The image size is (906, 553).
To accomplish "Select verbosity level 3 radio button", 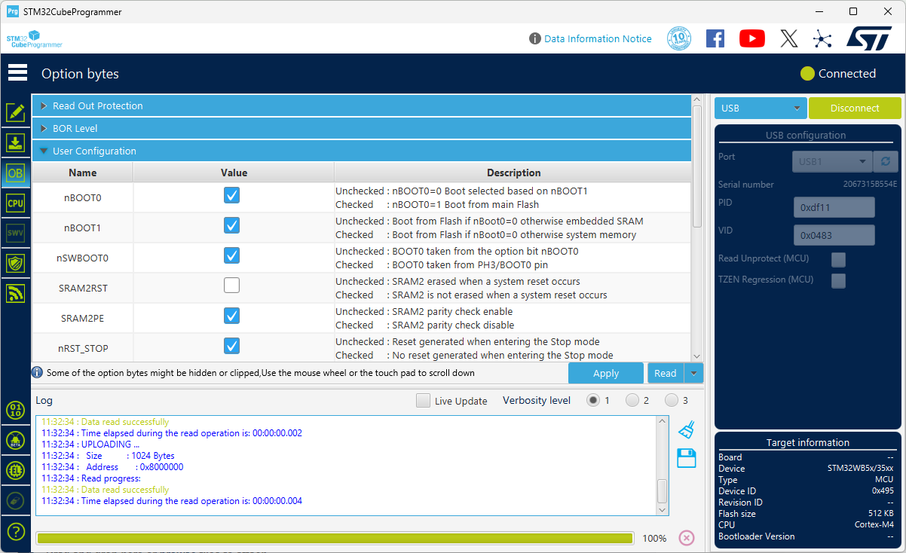I will pos(672,399).
